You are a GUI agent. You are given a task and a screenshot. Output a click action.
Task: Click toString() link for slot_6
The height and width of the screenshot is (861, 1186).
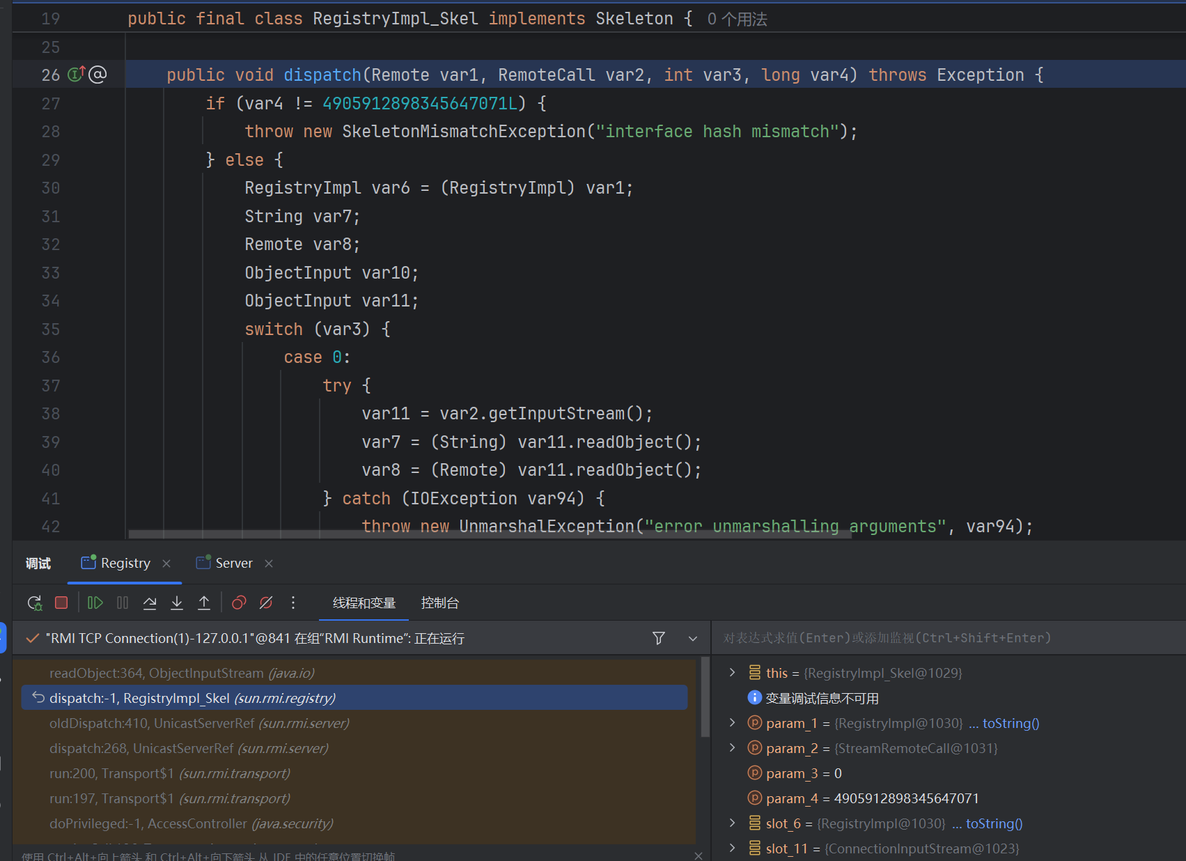[x=994, y=823]
